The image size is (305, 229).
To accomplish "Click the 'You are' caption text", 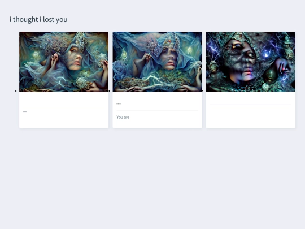I will 123,117.
